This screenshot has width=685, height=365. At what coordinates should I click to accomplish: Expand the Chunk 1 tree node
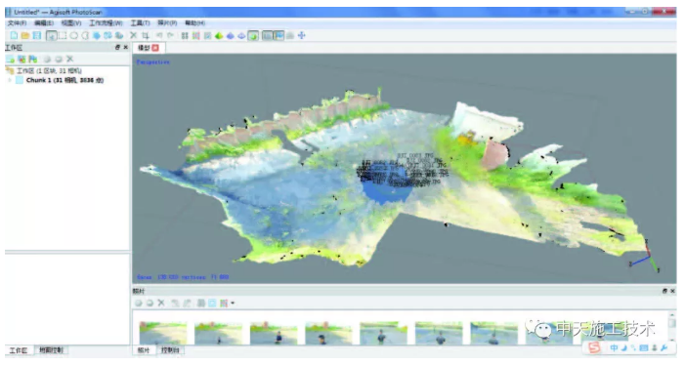(x=10, y=80)
